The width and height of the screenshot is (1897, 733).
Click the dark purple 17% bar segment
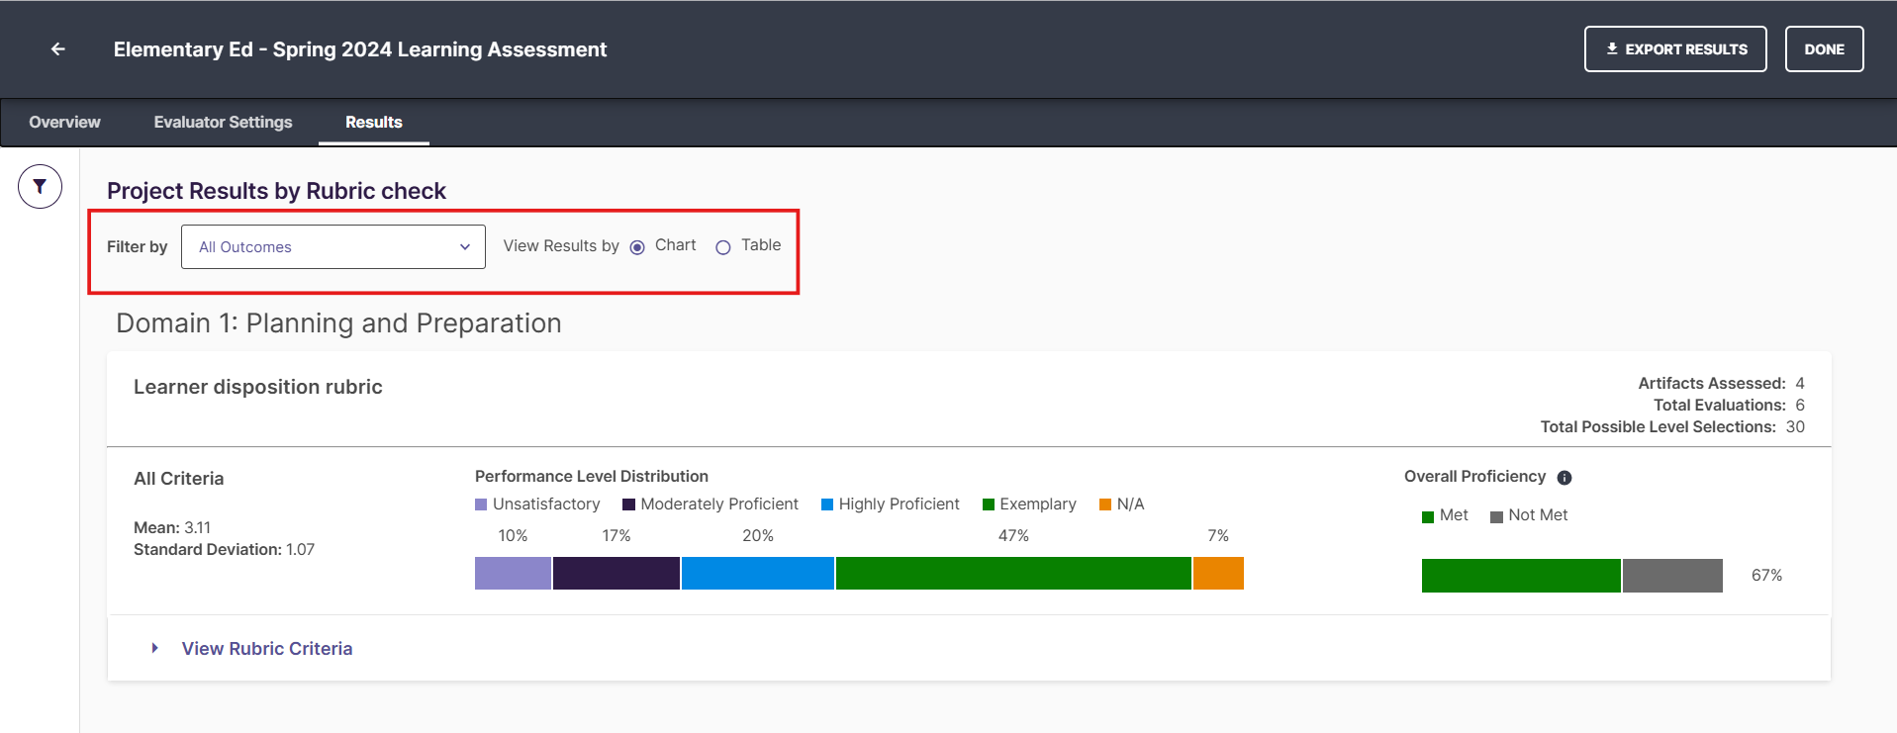click(617, 573)
